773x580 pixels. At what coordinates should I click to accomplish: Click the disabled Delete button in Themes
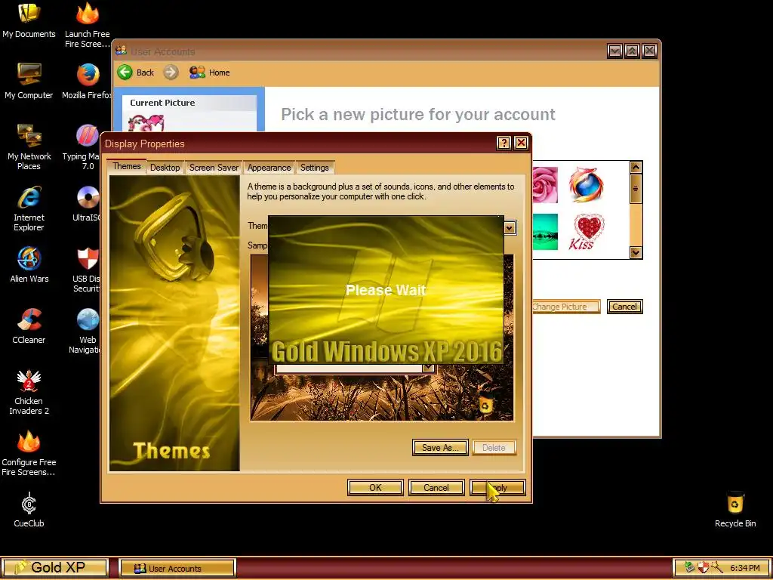(494, 448)
